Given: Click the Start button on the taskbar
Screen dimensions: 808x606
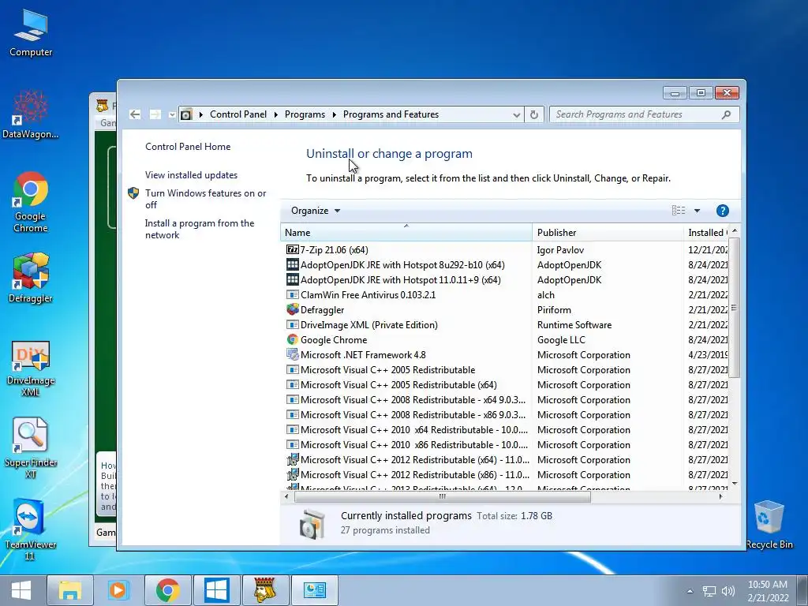Looking at the screenshot, I should (x=21, y=590).
